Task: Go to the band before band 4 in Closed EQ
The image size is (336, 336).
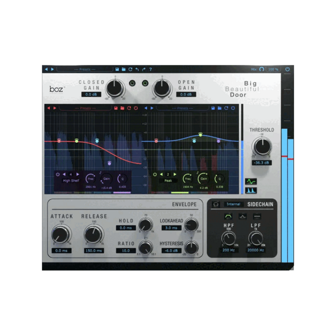Action: 64,174
